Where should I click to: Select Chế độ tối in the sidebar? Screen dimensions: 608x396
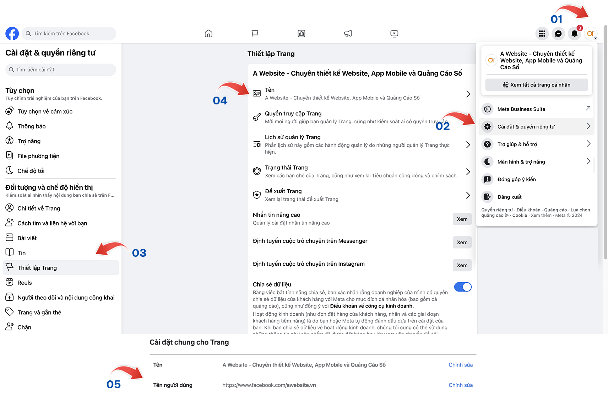(31, 170)
